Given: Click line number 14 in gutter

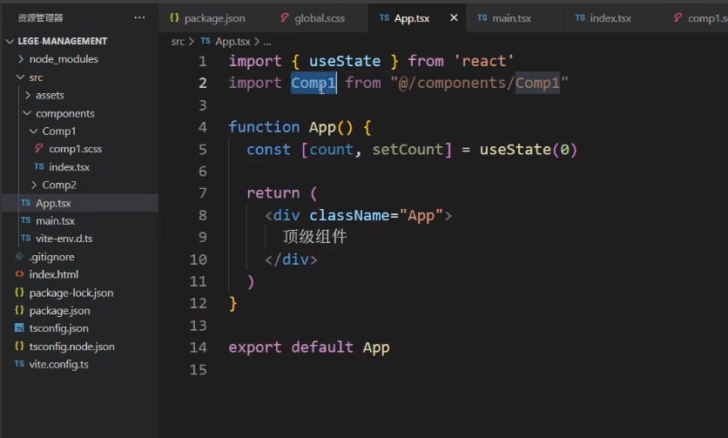Looking at the screenshot, I should (x=198, y=347).
